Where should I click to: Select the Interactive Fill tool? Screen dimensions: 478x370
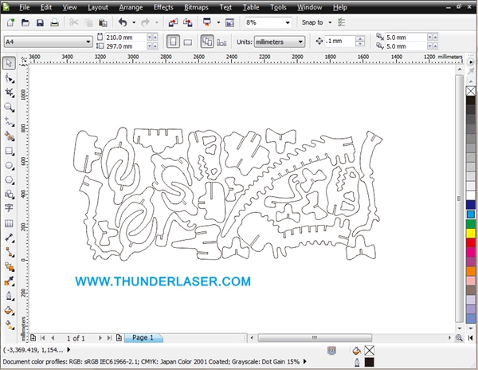(x=9, y=325)
